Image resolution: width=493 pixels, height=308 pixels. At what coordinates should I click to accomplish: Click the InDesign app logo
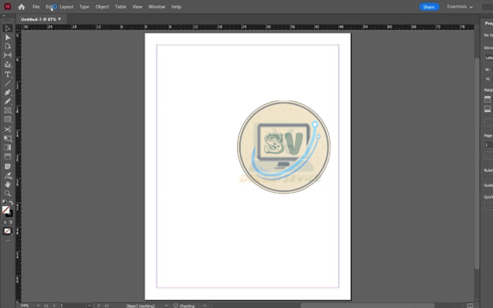[x=7, y=6]
